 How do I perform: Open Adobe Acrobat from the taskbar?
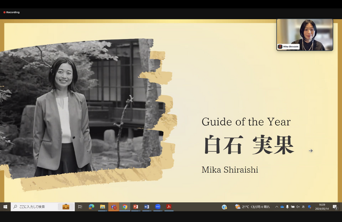(x=169, y=207)
